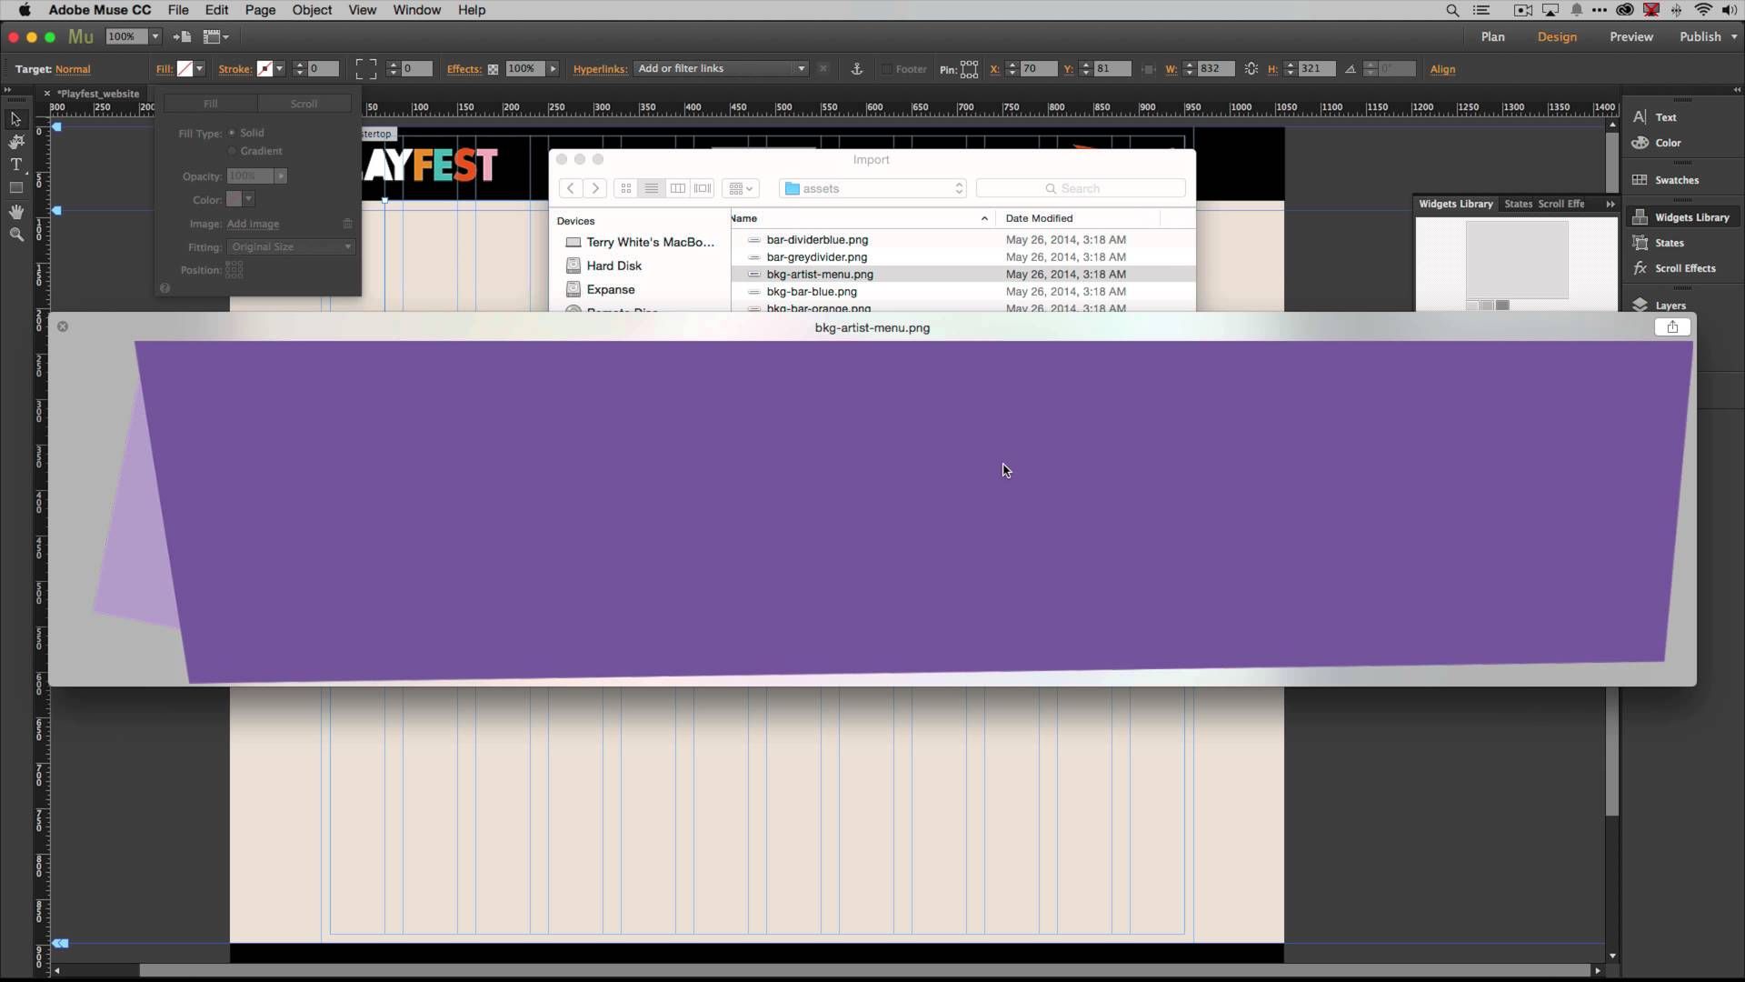Viewport: 1745px width, 982px height.
Task: Open the assets folder path dropdown
Action: point(872,188)
